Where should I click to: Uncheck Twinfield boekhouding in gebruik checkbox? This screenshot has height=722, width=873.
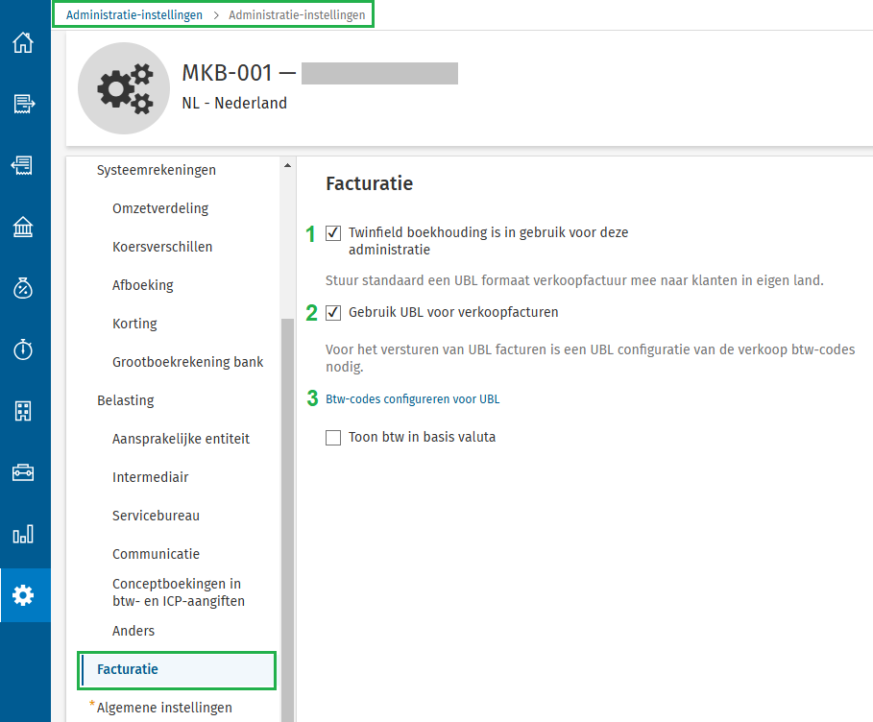[x=333, y=232]
